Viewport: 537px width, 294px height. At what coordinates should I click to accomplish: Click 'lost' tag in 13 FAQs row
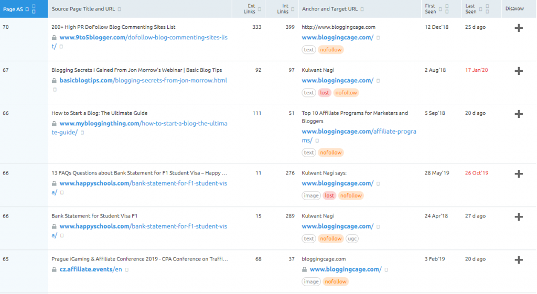pos(329,196)
